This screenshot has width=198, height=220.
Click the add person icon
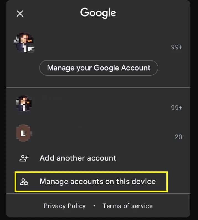pyautogui.click(x=24, y=158)
